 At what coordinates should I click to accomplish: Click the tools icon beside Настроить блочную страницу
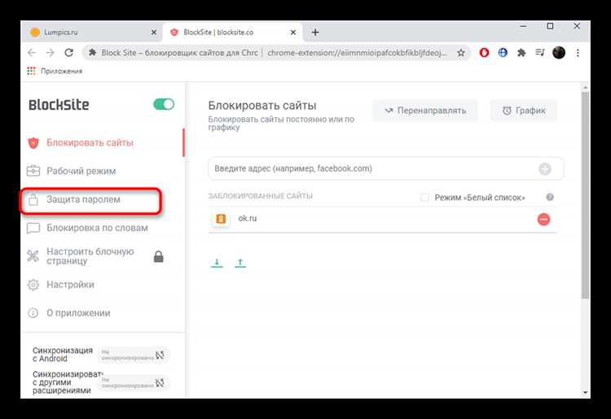click(x=33, y=256)
